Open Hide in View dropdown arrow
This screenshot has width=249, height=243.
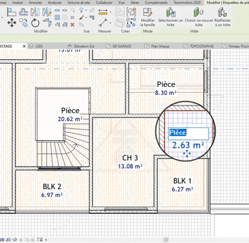point(86,10)
